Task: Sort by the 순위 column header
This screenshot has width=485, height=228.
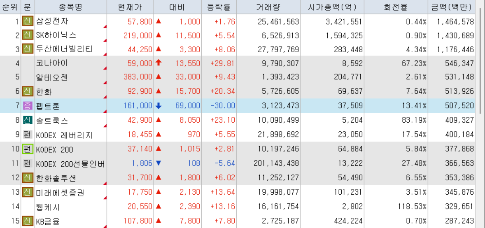Action: (10, 7)
